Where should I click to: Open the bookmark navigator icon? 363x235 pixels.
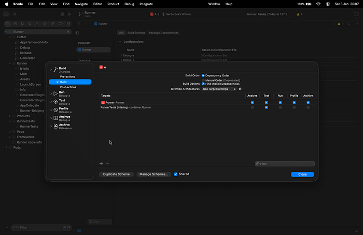click(22, 24)
